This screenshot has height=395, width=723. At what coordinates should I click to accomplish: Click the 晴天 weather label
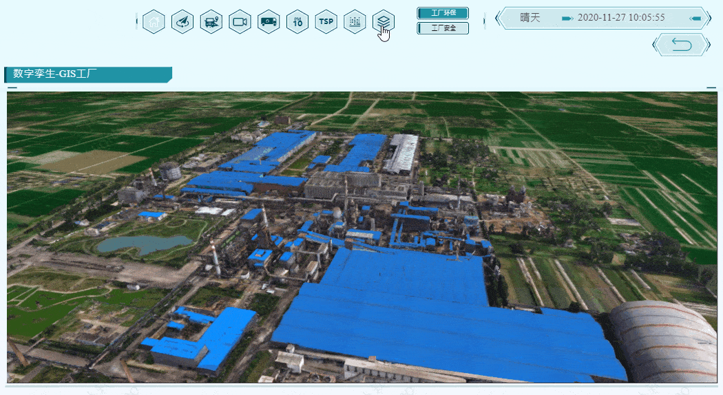pyautogui.click(x=530, y=18)
